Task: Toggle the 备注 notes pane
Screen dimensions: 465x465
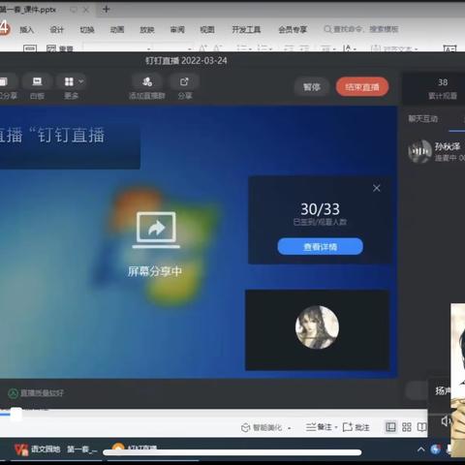Action: (319, 427)
